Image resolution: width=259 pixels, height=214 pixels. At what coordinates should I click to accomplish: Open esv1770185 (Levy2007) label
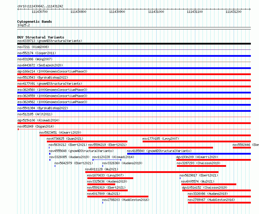click(161, 139)
